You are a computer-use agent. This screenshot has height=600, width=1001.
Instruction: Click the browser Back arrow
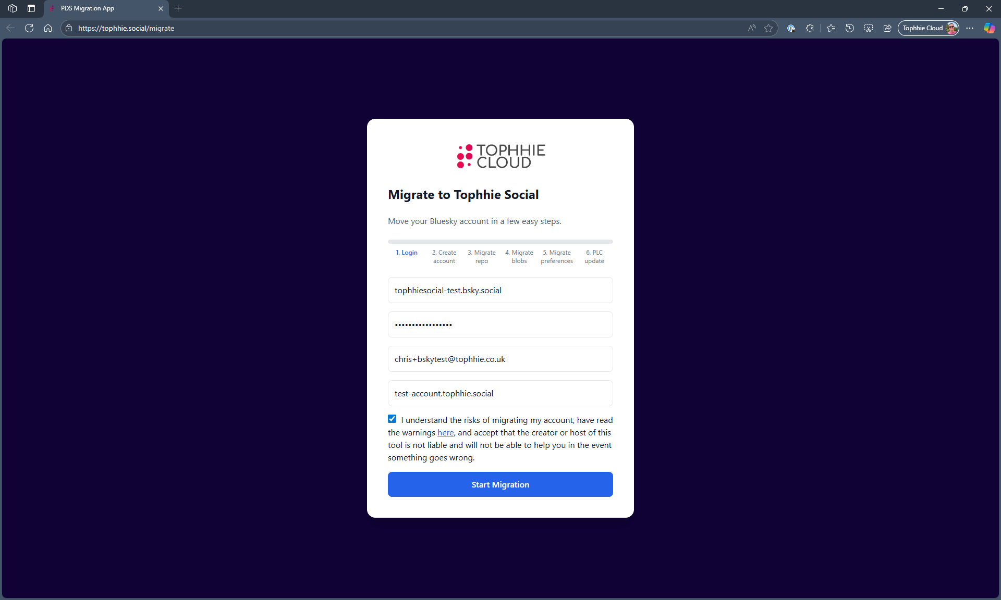tap(10, 28)
